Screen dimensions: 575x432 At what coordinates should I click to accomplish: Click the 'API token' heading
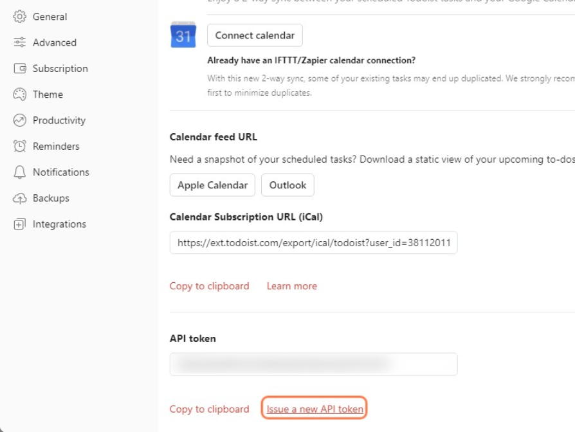[x=193, y=339]
